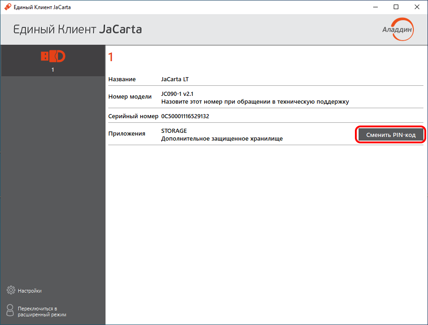
Task: Click the JaCarta LT name value
Action: pos(175,79)
